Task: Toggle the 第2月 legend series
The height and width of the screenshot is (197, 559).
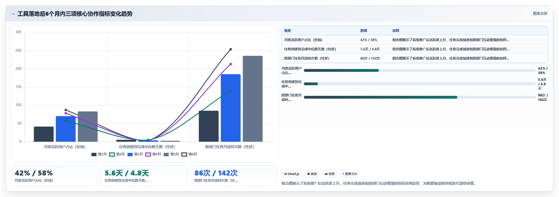Action: point(117,154)
